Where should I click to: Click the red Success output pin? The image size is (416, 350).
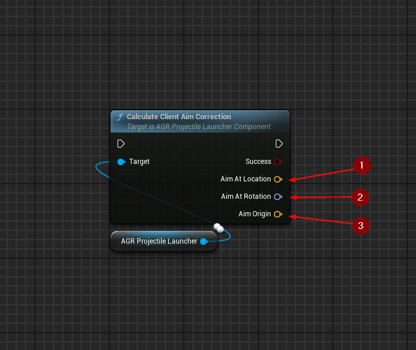coord(278,162)
